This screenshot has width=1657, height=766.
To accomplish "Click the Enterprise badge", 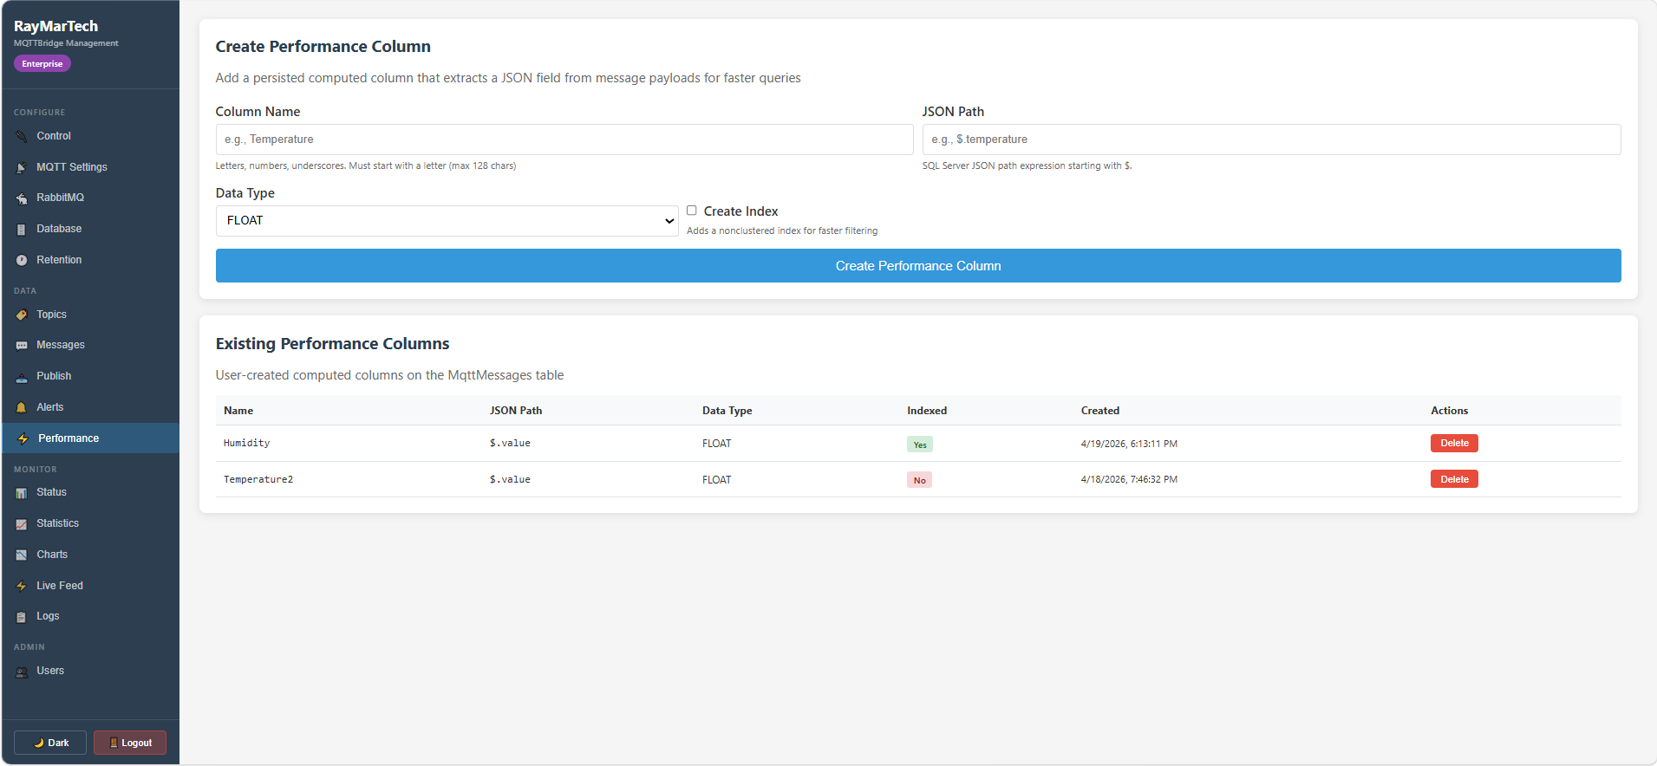I will tap(42, 64).
